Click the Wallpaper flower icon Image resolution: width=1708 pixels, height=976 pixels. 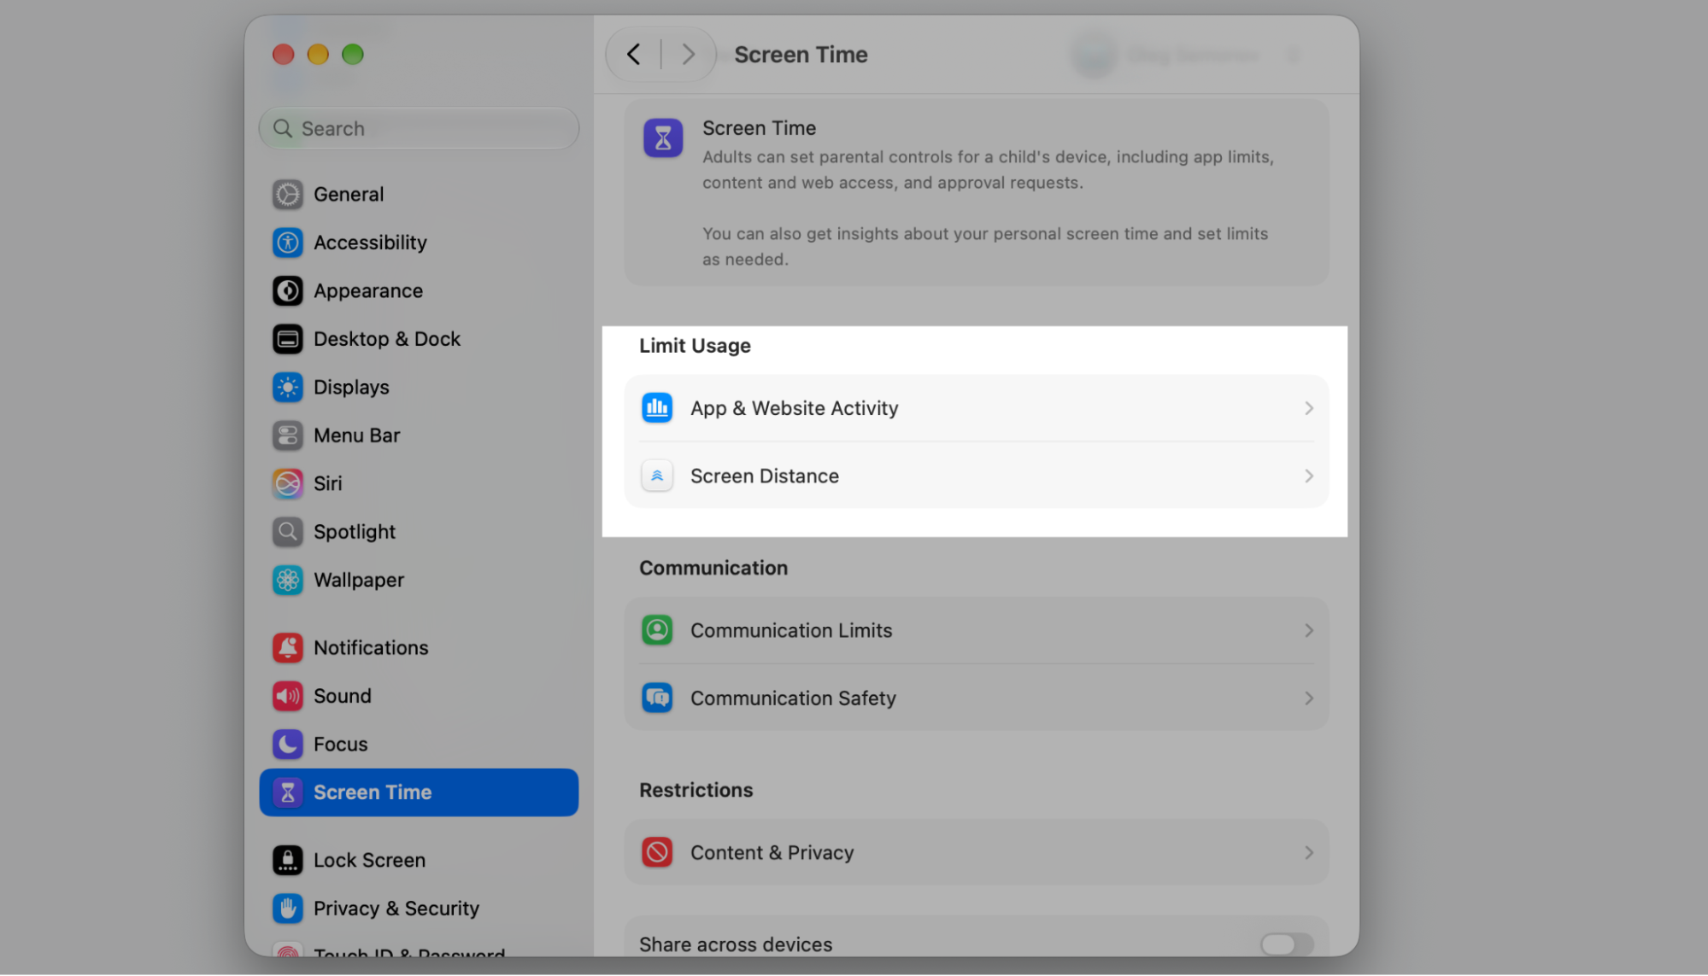tap(287, 580)
